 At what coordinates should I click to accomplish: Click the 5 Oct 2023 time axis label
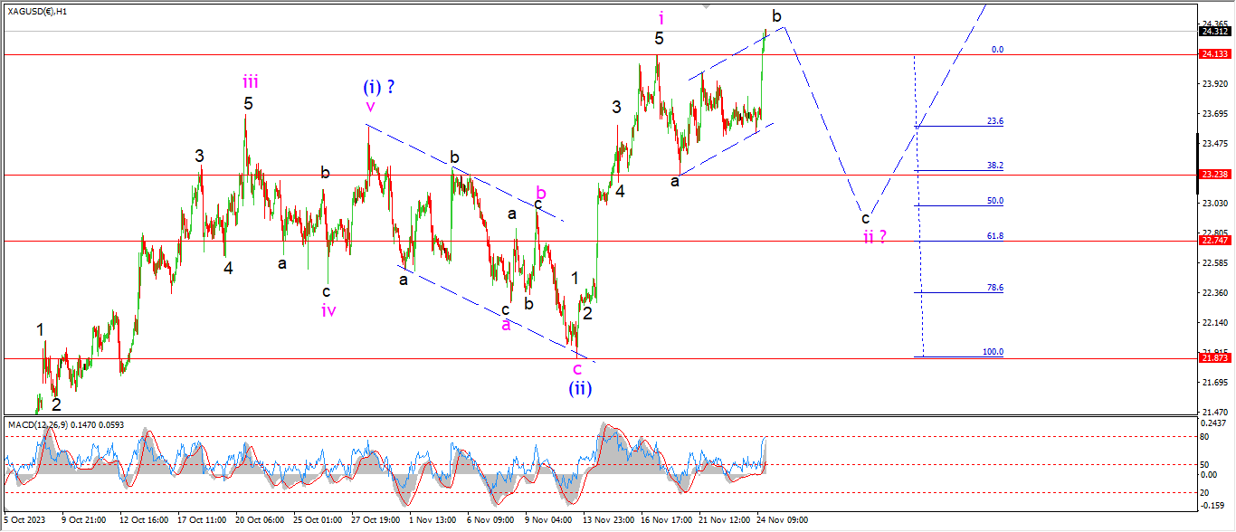25,520
